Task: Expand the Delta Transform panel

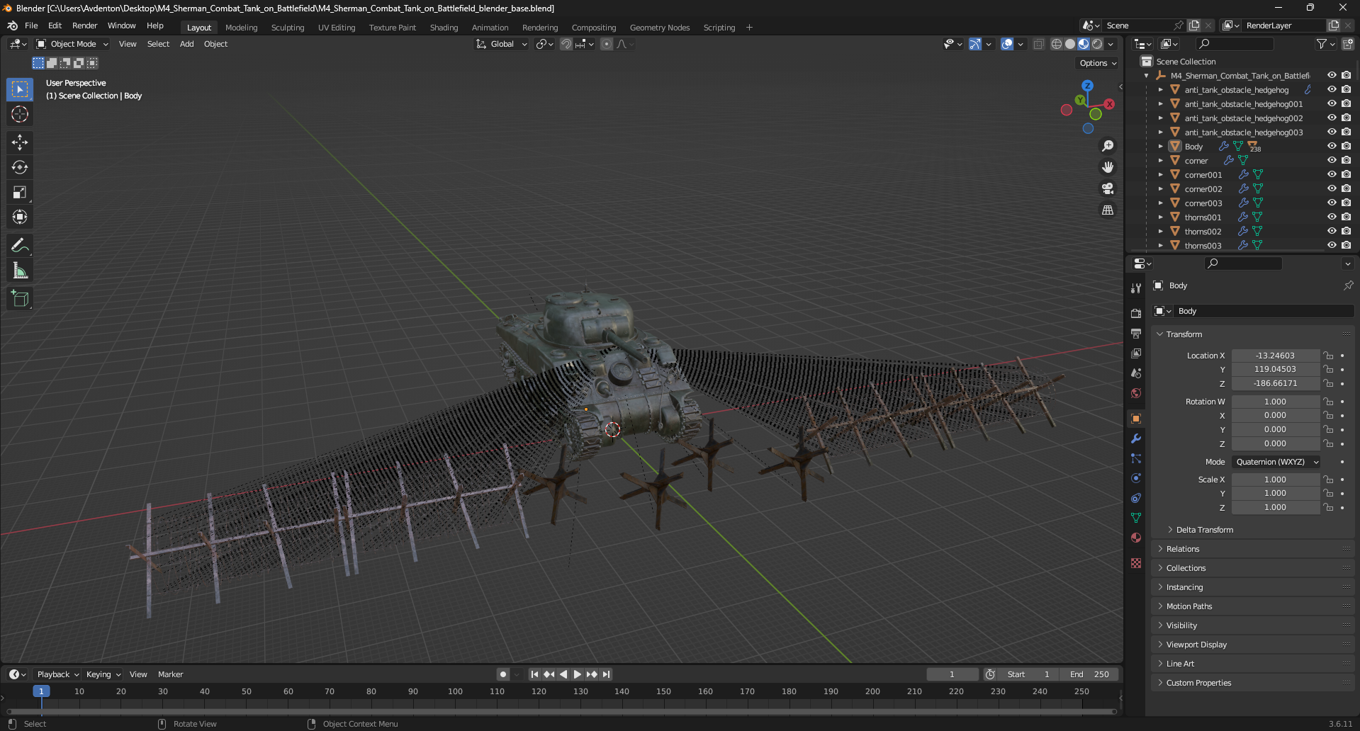Action: (1204, 530)
